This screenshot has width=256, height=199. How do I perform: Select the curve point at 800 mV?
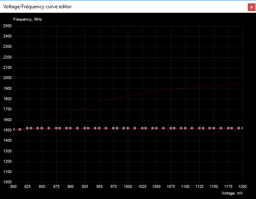14,129
